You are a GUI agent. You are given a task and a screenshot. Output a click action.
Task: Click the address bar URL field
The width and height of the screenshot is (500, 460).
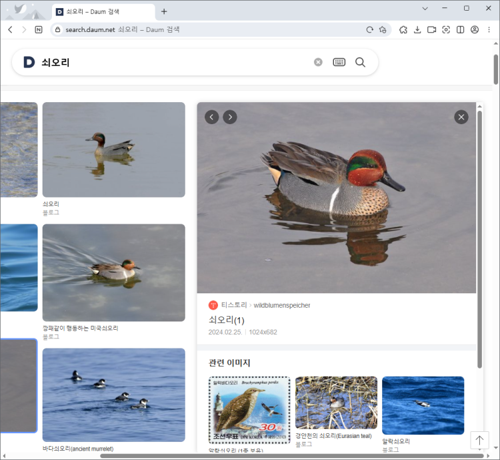(200, 29)
